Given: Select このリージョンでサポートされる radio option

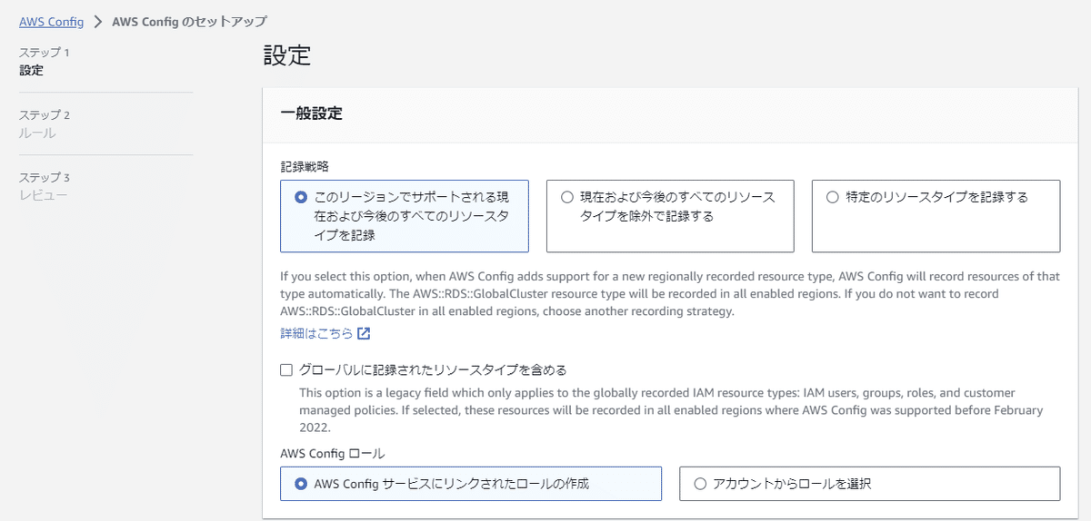Looking at the screenshot, I should (405, 215).
